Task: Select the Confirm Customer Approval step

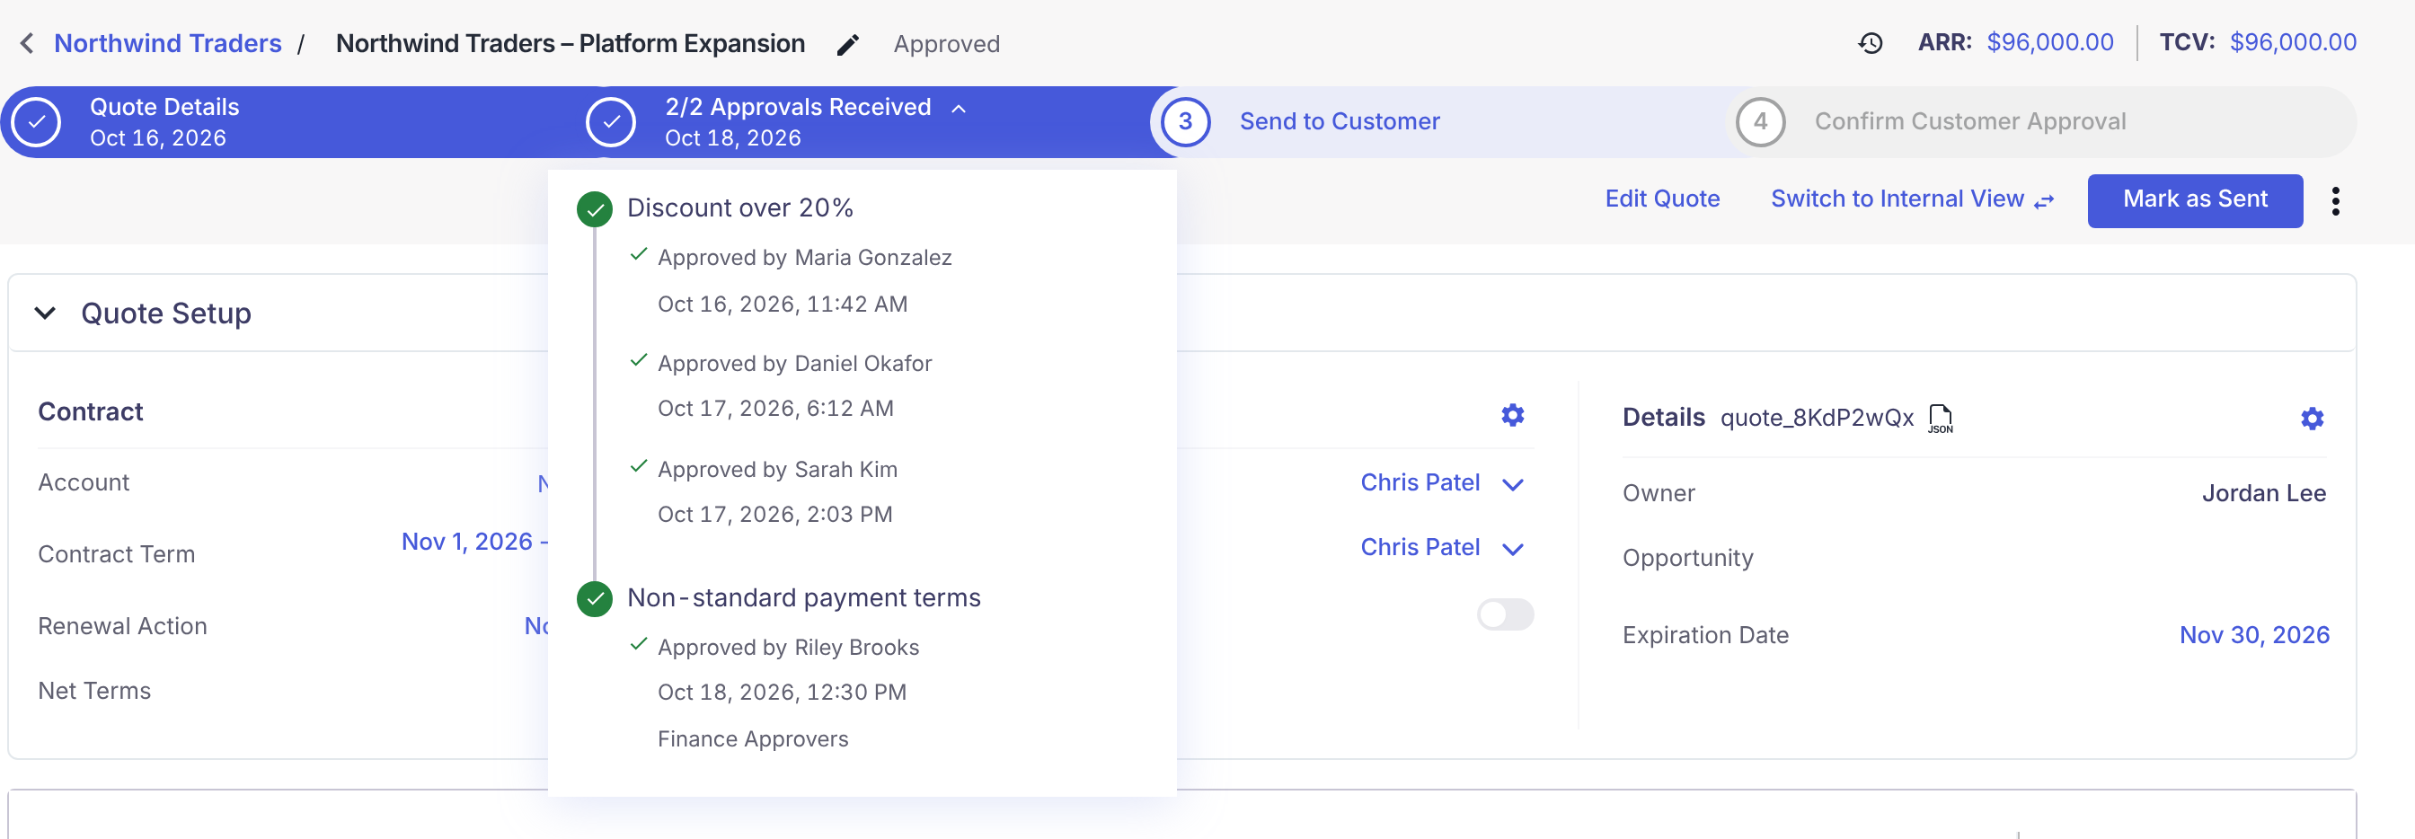Action: [x=1969, y=122]
